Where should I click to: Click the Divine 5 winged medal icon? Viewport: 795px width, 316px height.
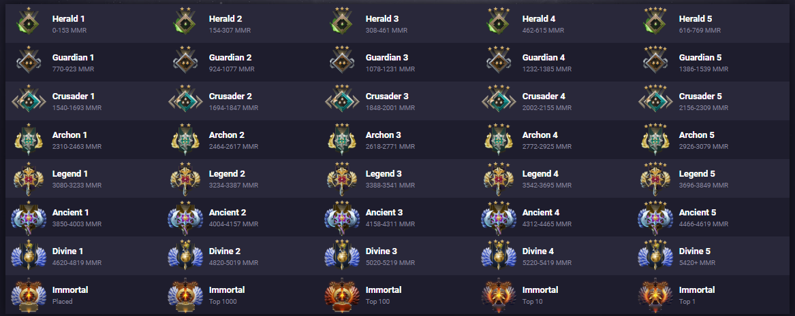point(652,256)
